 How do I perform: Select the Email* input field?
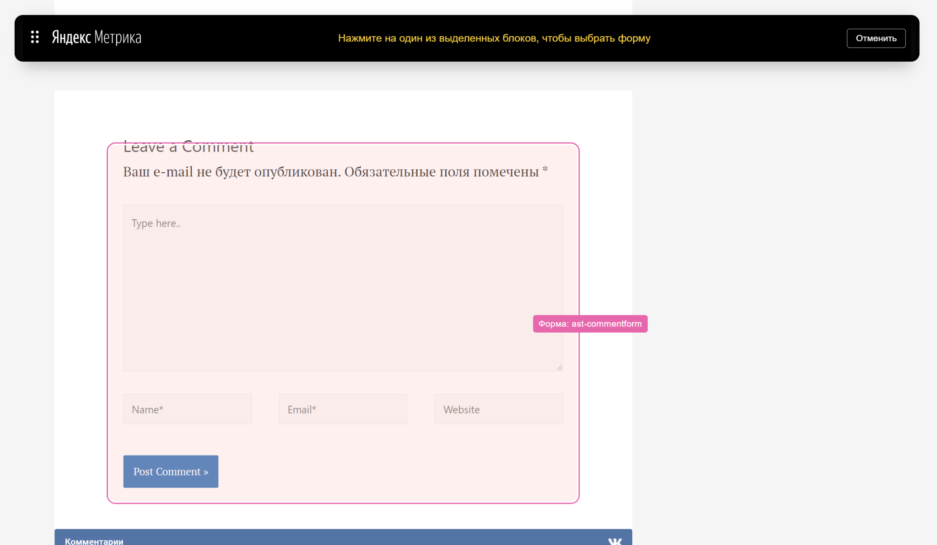pos(343,409)
